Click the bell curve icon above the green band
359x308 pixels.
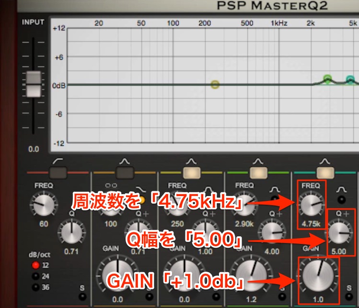[258, 161]
